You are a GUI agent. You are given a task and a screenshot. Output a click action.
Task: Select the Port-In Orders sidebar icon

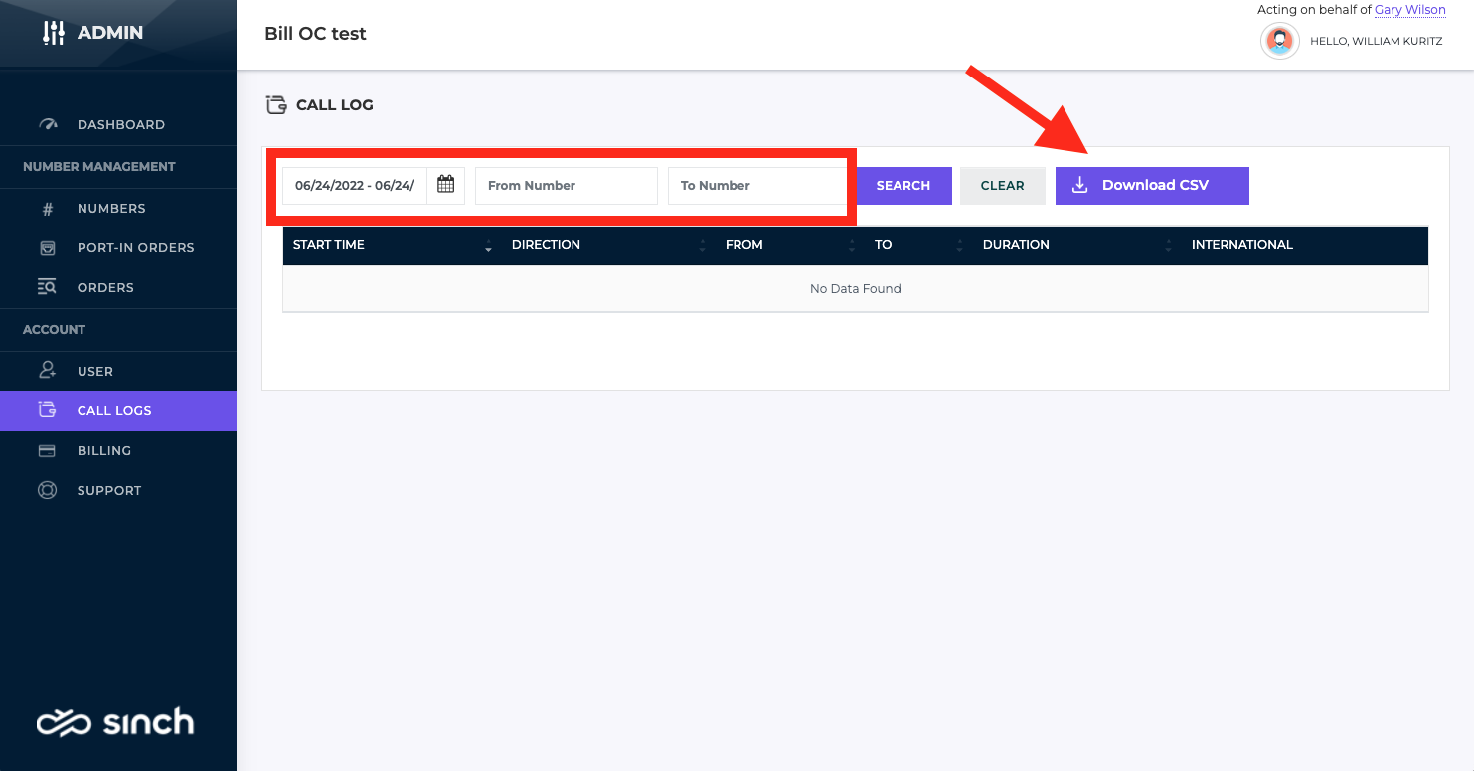pos(47,248)
